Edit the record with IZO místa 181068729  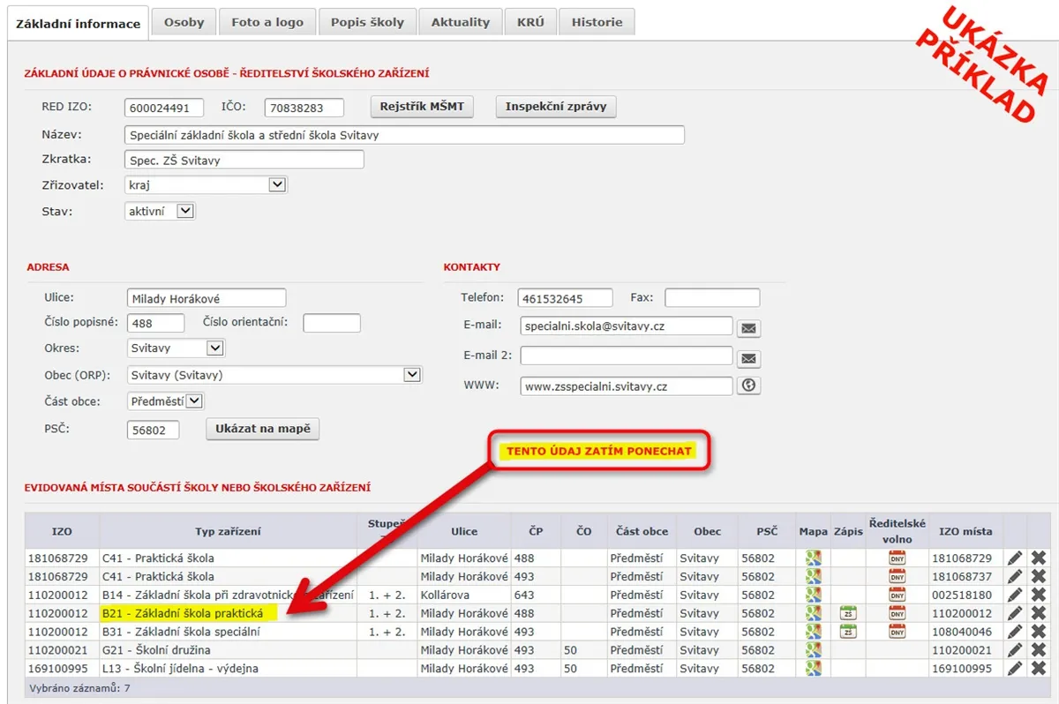pyautogui.click(x=1015, y=558)
